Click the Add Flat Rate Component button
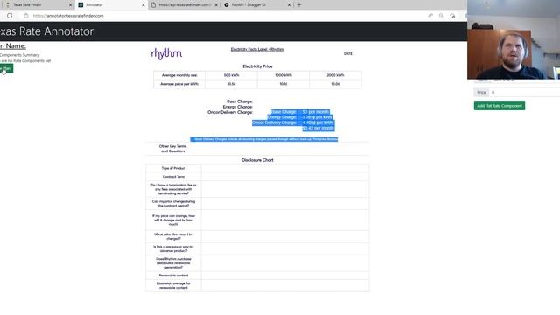The height and width of the screenshot is (315, 560). tap(500, 106)
